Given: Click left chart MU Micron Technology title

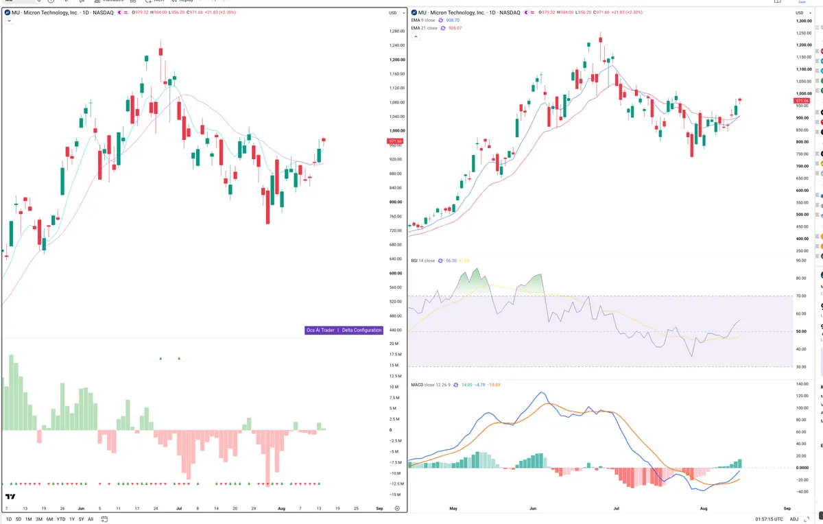Looking at the screenshot, I should [62, 12].
